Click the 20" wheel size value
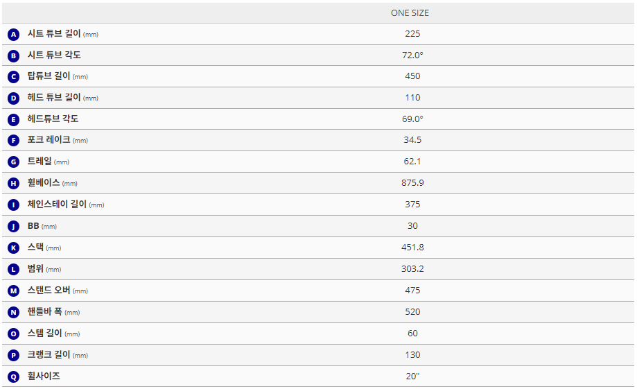This screenshot has height=389, width=637. tap(412, 377)
